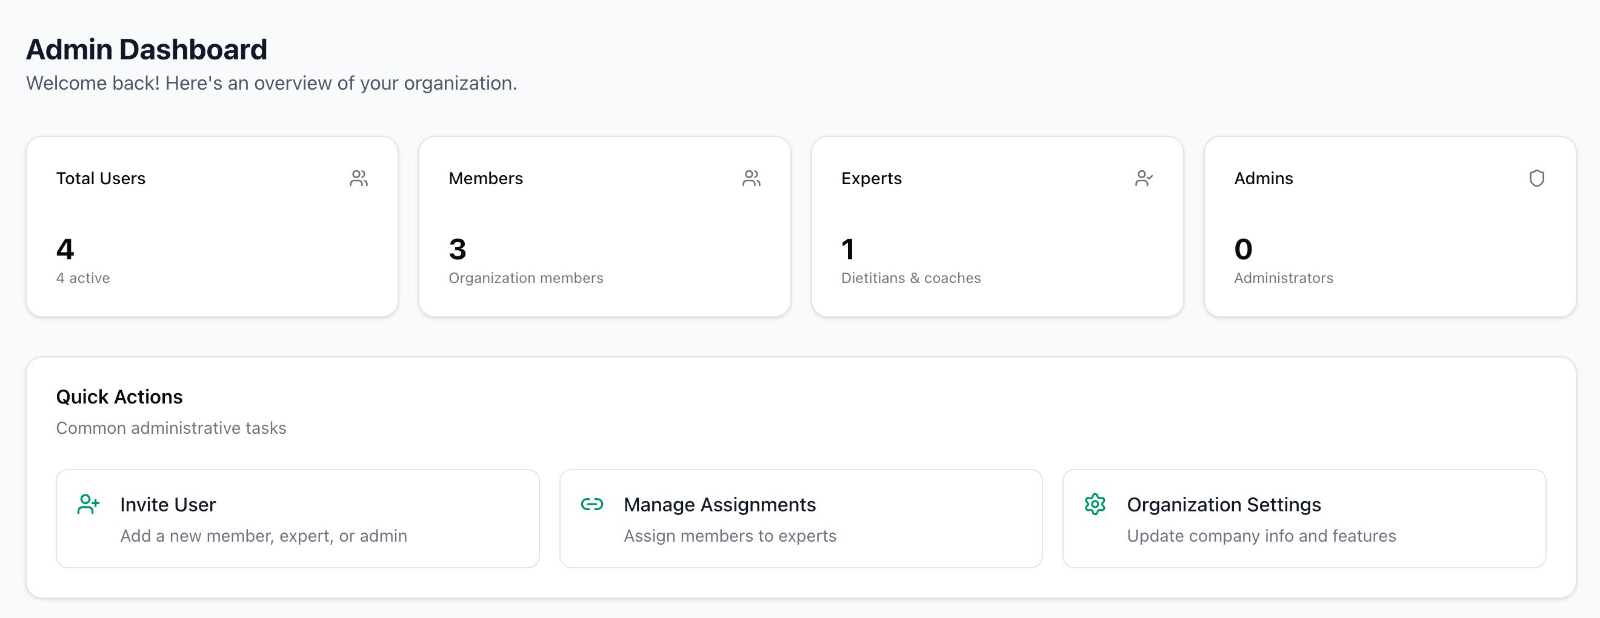This screenshot has width=1600, height=618.
Task: Click the user-check icon in Experts card
Action: [x=1144, y=178]
